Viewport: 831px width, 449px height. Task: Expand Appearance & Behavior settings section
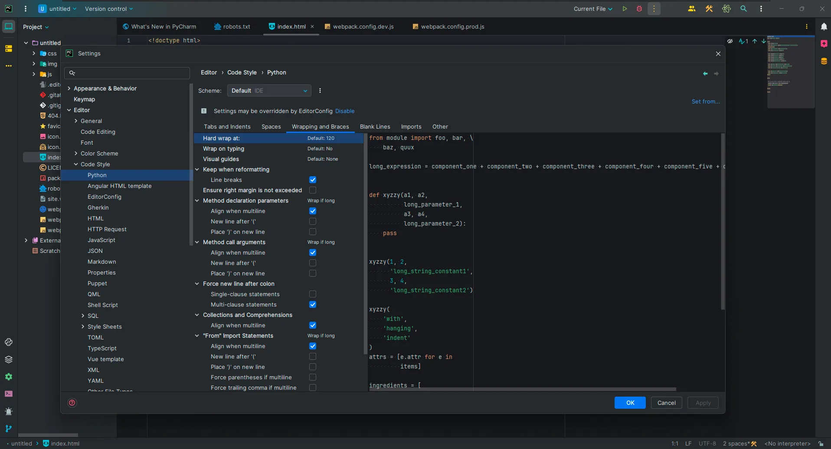pyautogui.click(x=69, y=88)
